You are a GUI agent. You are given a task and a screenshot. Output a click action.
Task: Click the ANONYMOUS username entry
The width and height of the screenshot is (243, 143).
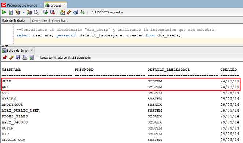point(12,105)
